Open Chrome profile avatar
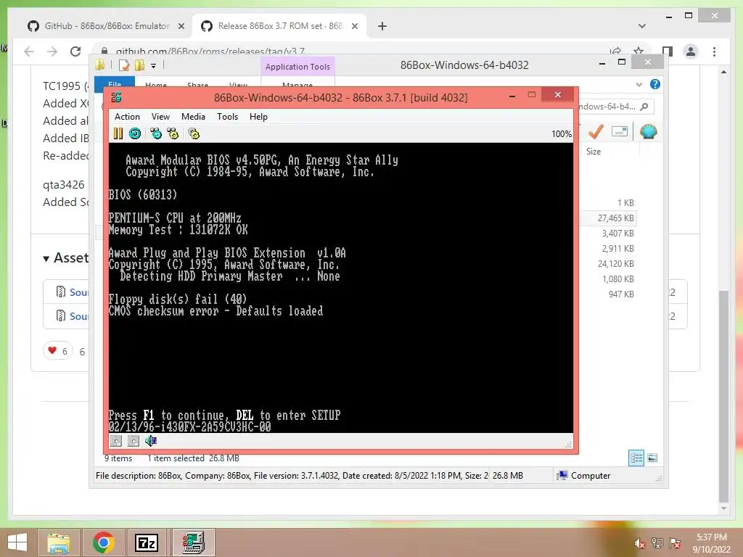 click(x=691, y=51)
